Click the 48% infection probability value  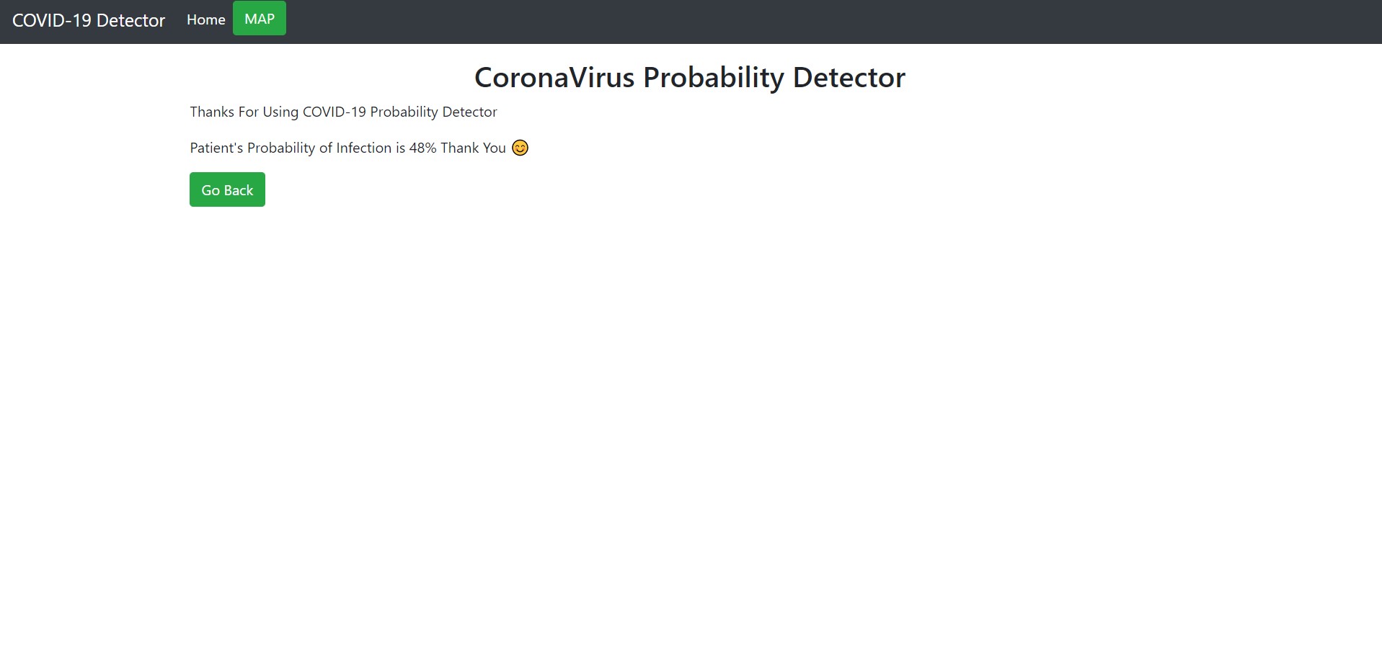pos(423,148)
